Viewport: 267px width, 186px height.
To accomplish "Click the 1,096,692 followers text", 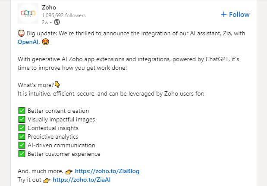I will click(x=63, y=15).
